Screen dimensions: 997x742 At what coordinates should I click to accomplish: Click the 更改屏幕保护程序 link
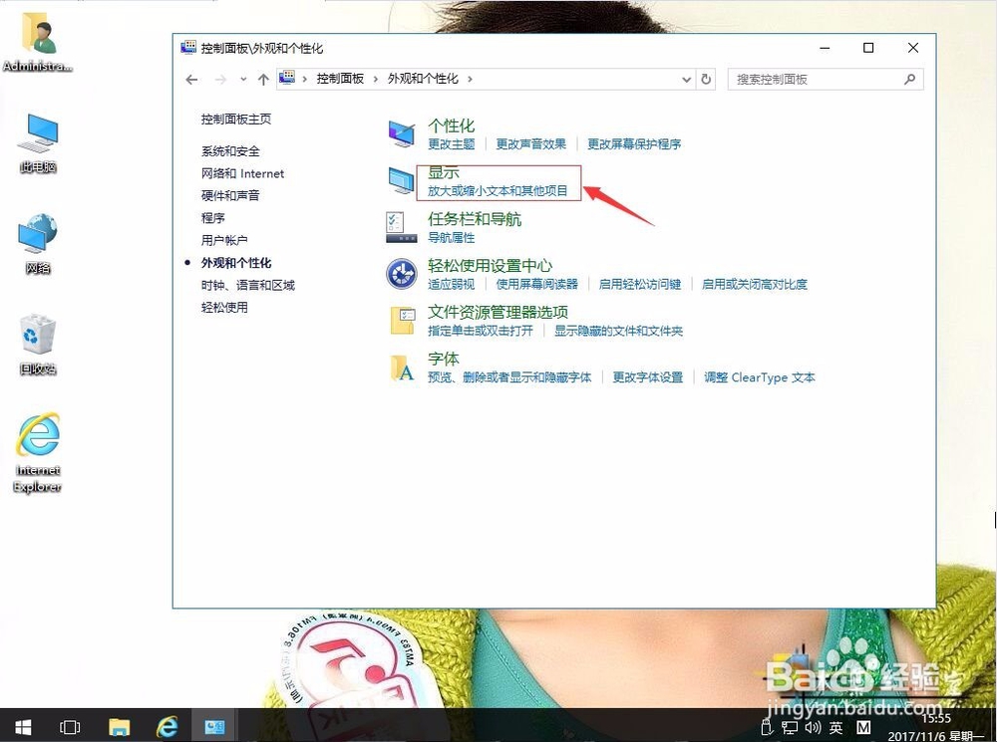coord(634,144)
